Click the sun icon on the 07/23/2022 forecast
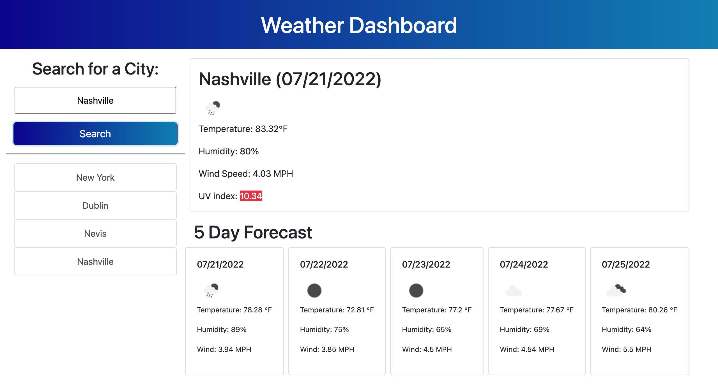The height and width of the screenshot is (390, 718). 416,291
